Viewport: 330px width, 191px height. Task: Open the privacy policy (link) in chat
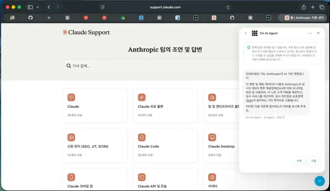[x=249, y=100]
